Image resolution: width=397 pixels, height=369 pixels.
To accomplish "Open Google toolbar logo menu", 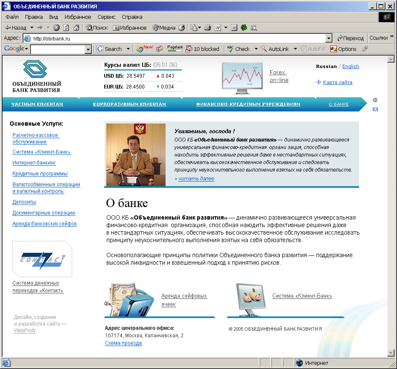I will coord(16,49).
